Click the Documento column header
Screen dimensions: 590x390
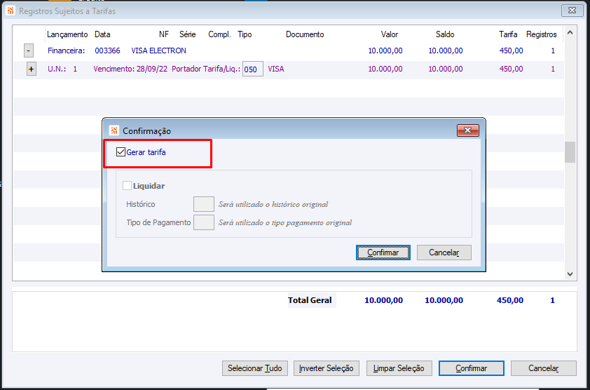click(305, 34)
